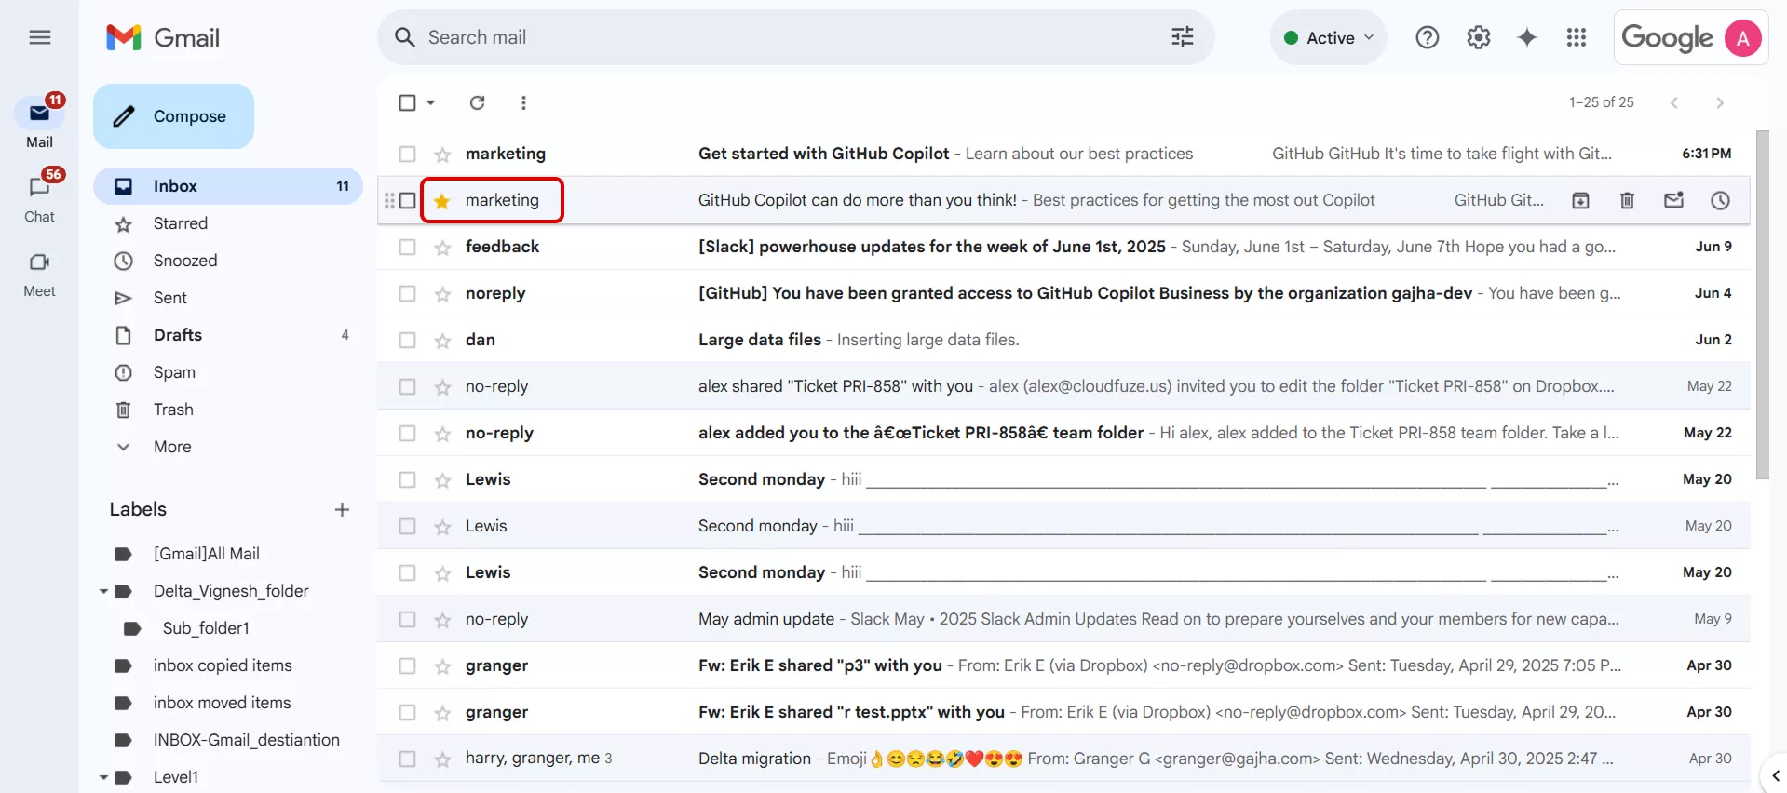Mark the hovered email as unread
The width and height of the screenshot is (1787, 793).
(x=1673, y=200)
